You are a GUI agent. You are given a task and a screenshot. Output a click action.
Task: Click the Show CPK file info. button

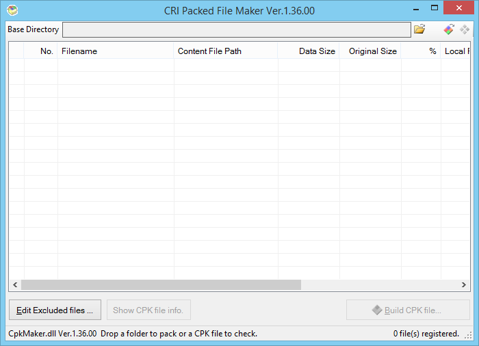pyautogui.click(x=148, y=310)
